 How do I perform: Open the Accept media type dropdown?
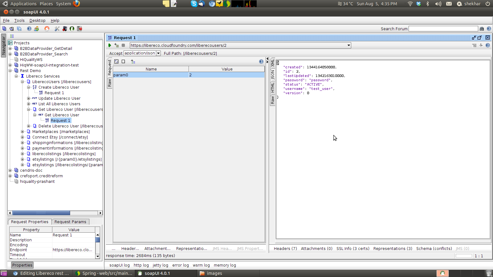click(x=158, y=53)
